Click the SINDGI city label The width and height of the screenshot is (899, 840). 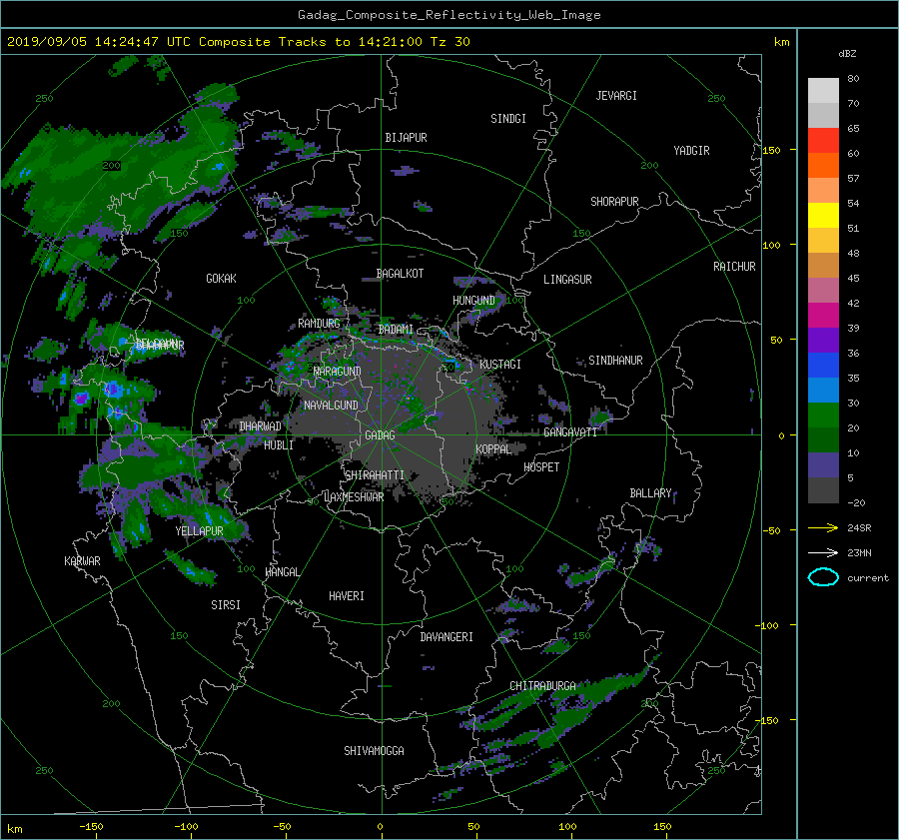click(508, 119)
